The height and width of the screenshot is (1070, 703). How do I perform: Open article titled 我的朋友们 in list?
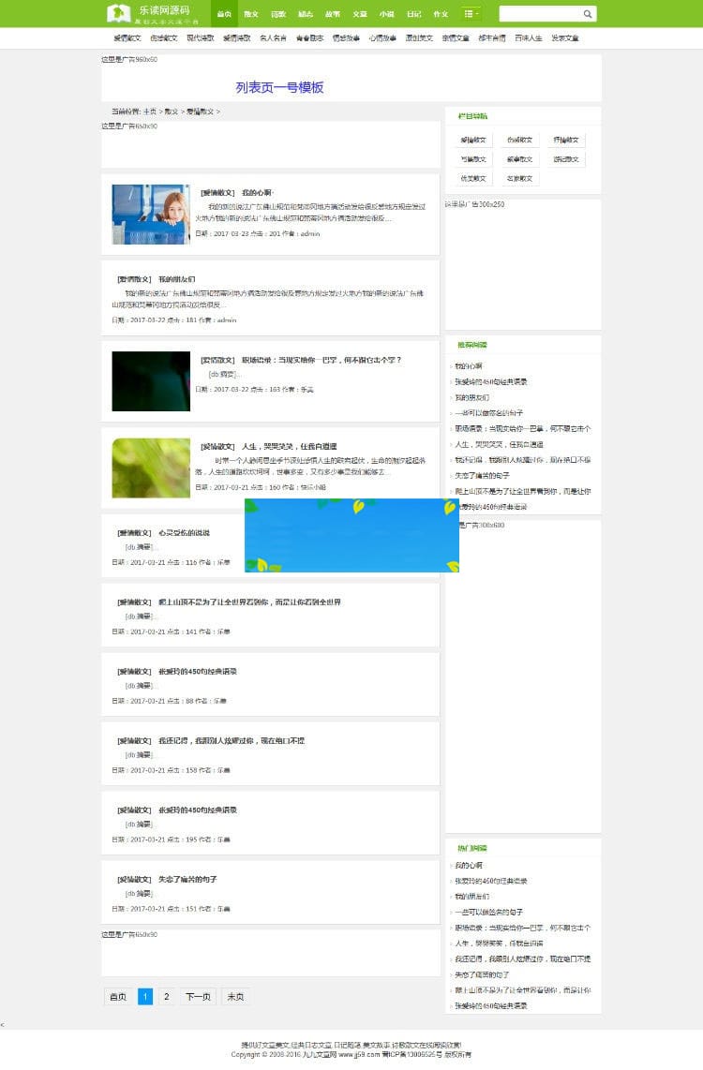click(176, 279)
